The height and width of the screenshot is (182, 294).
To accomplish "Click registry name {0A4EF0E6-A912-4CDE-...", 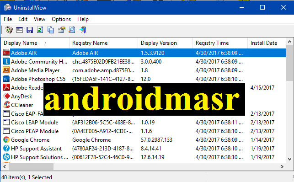I will tap(102, 131).
